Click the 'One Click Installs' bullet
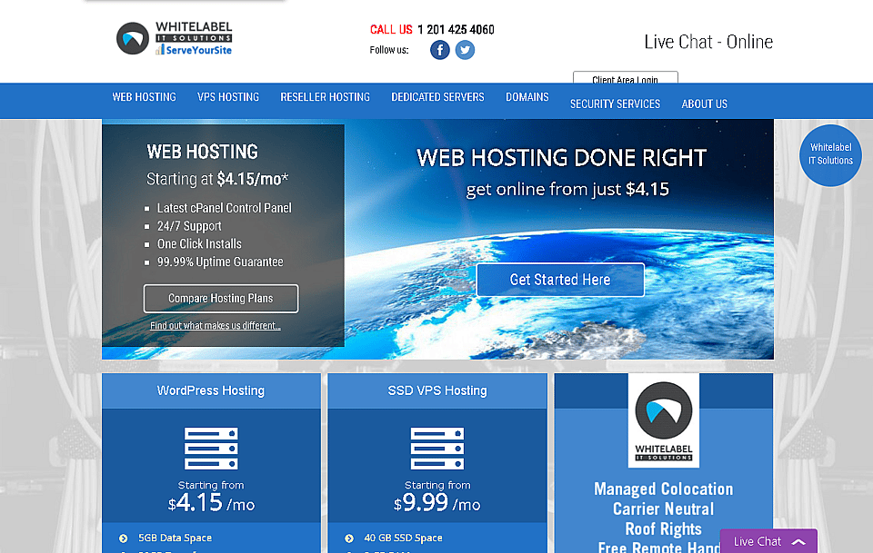 (x=199, y=244)
